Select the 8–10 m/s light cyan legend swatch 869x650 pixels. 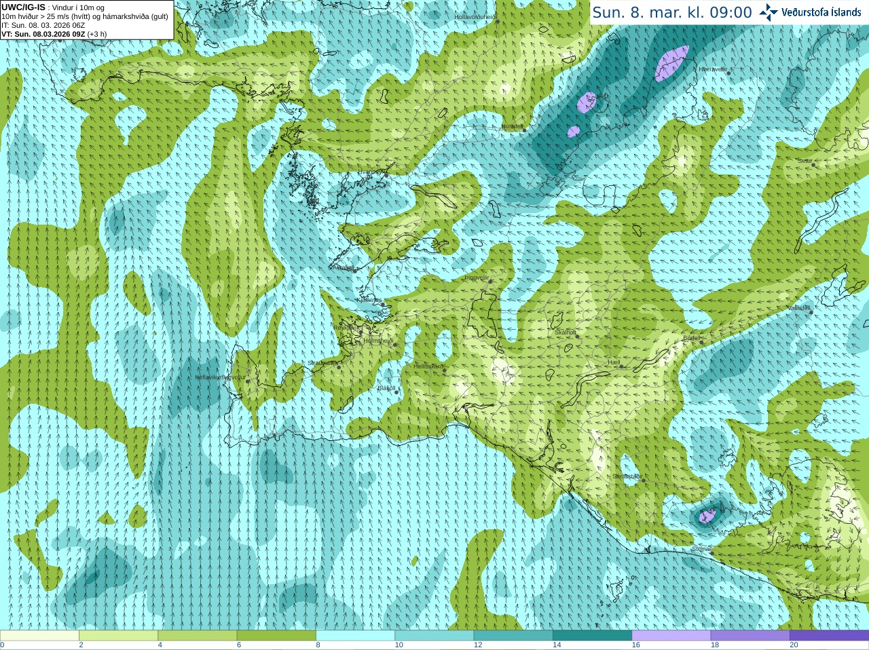pos(355,635)
